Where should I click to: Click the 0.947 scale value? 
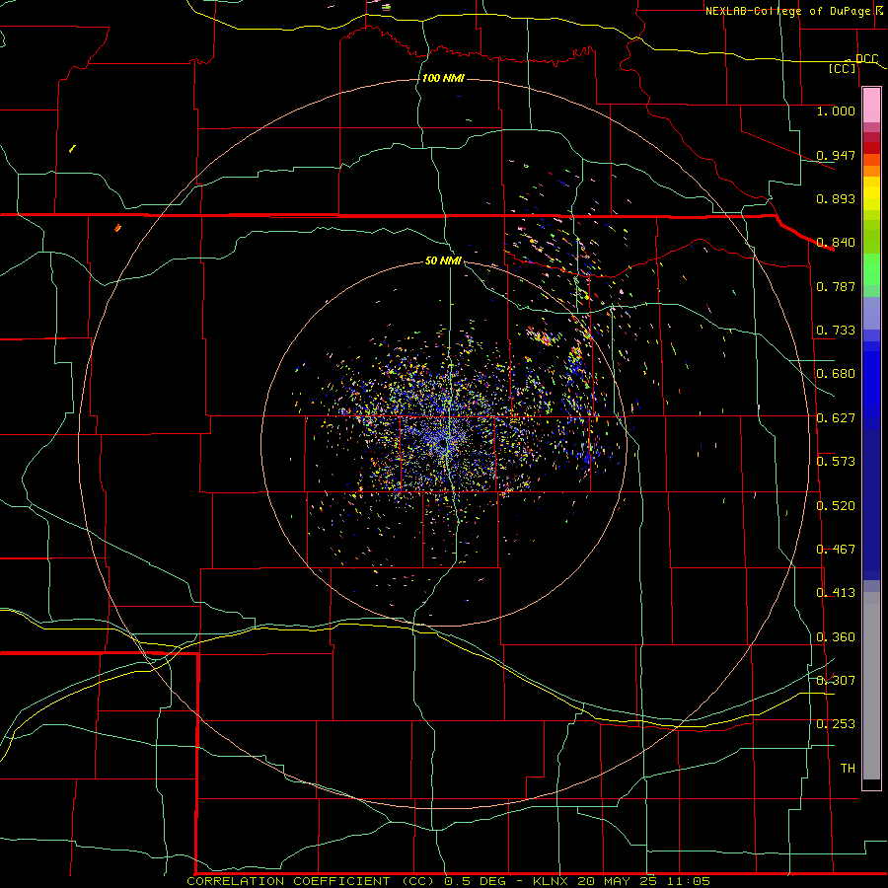pyautogui.click(x=836, y=155)
